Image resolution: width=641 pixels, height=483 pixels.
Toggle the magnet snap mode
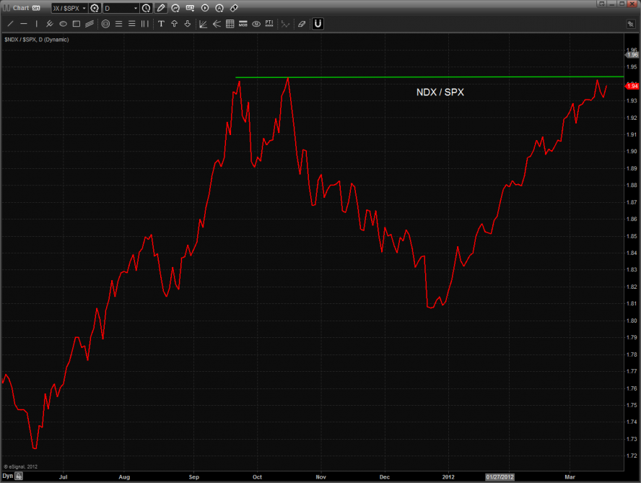(x=318, y=24)
